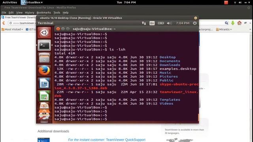Screen dimensions: 253x142
Task: Open Firefox Tools menu
Action: click(x=57, y=13)
